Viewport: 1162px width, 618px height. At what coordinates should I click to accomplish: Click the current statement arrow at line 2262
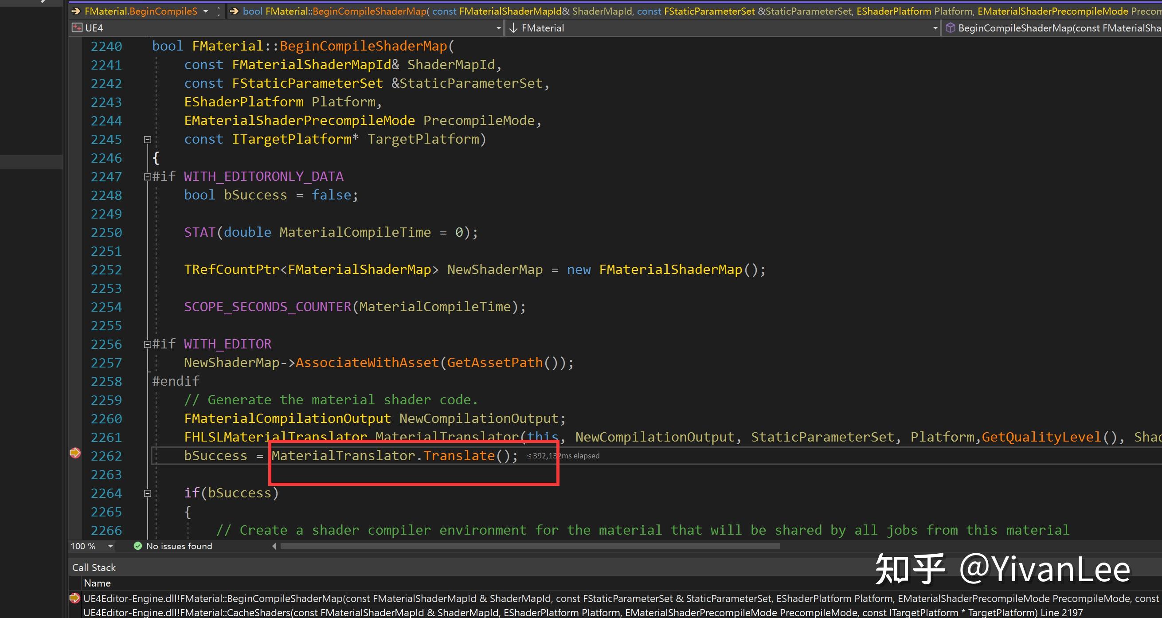[75, 453]
